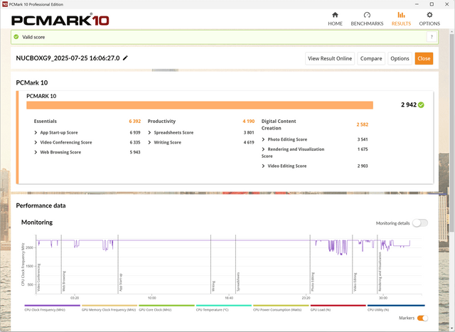Expand Writing Score details
This screenshot has width=455, height=332.
[149, 142]
